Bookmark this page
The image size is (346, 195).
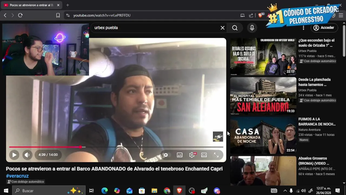[58, 15]
